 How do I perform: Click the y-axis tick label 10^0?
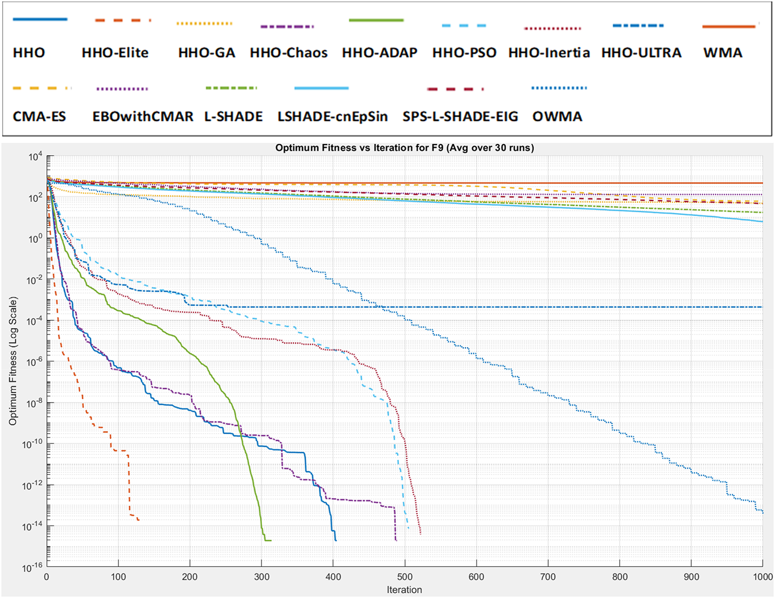(35, 239)
